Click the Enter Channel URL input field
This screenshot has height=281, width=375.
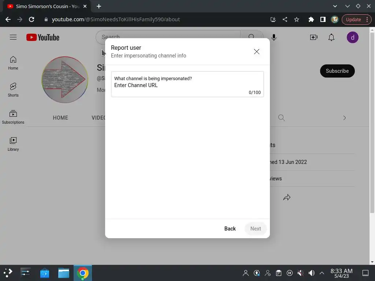187,84
